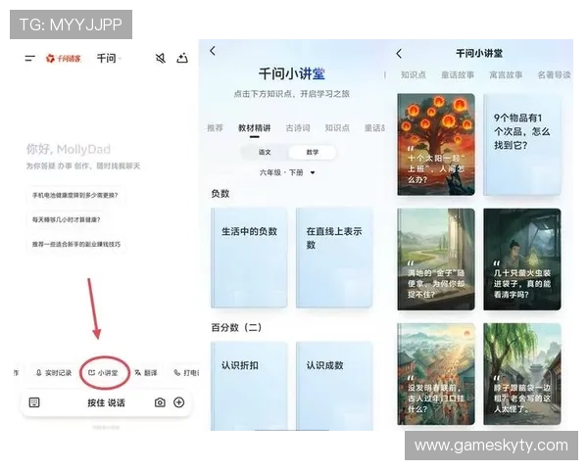Tap the 按住 说话 voice input bar

point(106,402)
